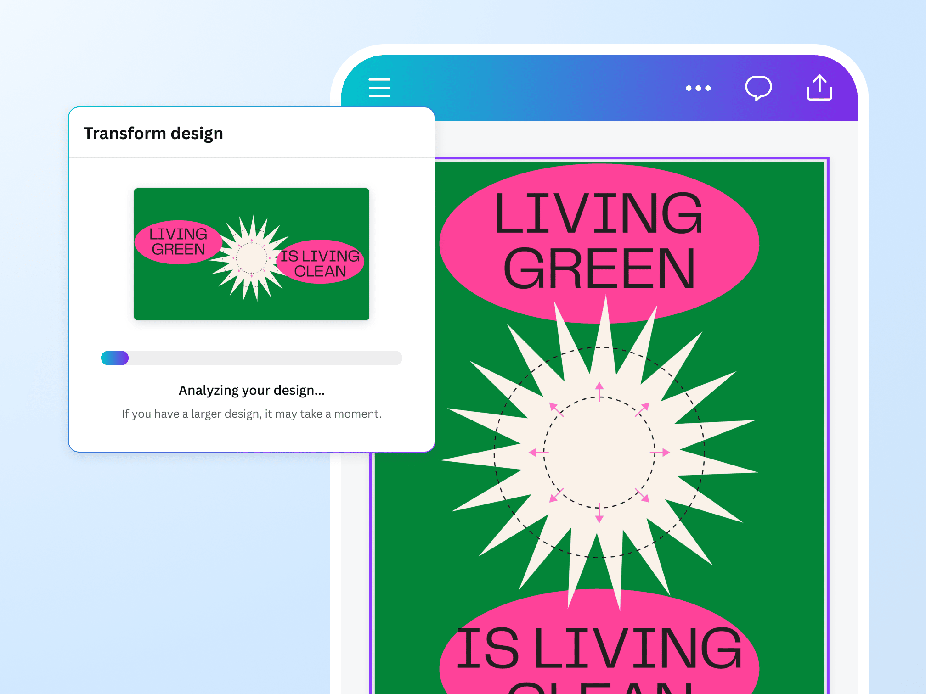The height and width of the screenshot is (694, 926).
Task: Click the pink down arrow below inner circle
Action: click(599, 514)
